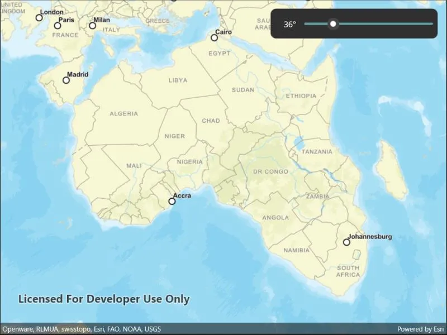Click the map attribution text starting Openware
447x335 pixels.
tap(82, 329)
